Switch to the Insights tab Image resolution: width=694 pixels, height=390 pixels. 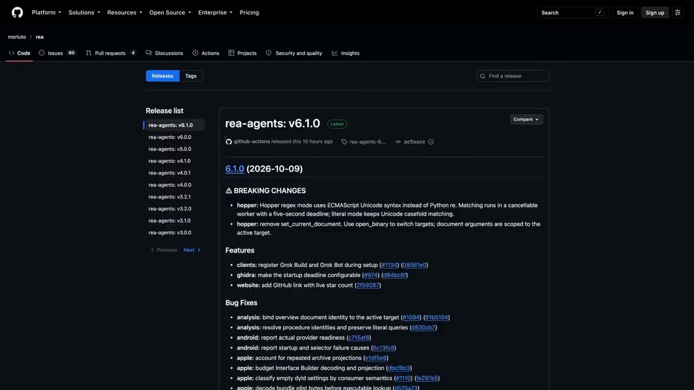[x=346, y=53]
